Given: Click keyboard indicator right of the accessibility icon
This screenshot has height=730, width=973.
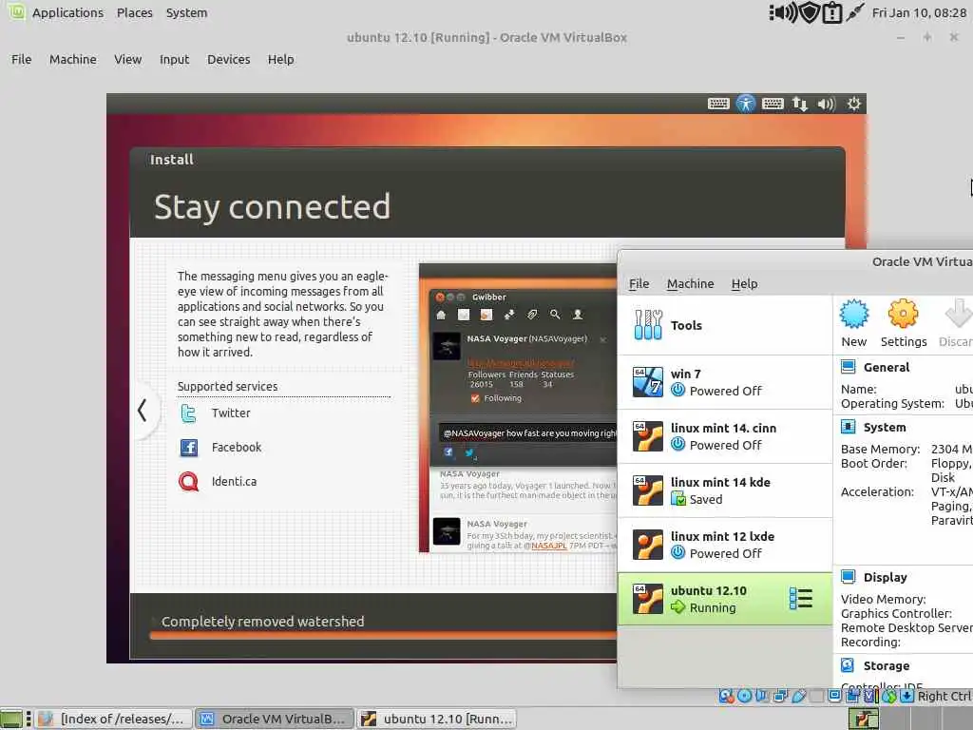Looking at the screenshot, I should (773, 104).
